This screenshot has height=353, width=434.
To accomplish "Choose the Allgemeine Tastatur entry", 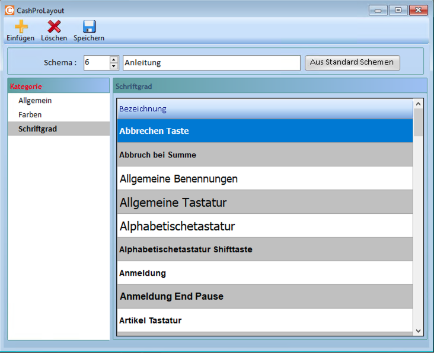I will tap(264, 203).
